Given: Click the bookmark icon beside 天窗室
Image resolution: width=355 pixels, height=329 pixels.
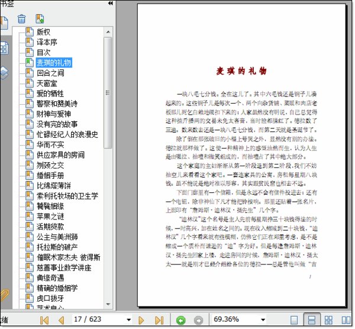Looking at the screenshot, I should click(30, 83).
